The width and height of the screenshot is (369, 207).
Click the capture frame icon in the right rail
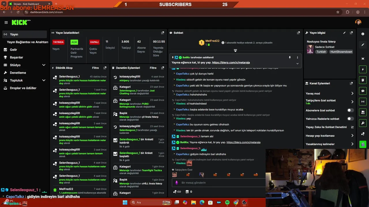(363, 59)
